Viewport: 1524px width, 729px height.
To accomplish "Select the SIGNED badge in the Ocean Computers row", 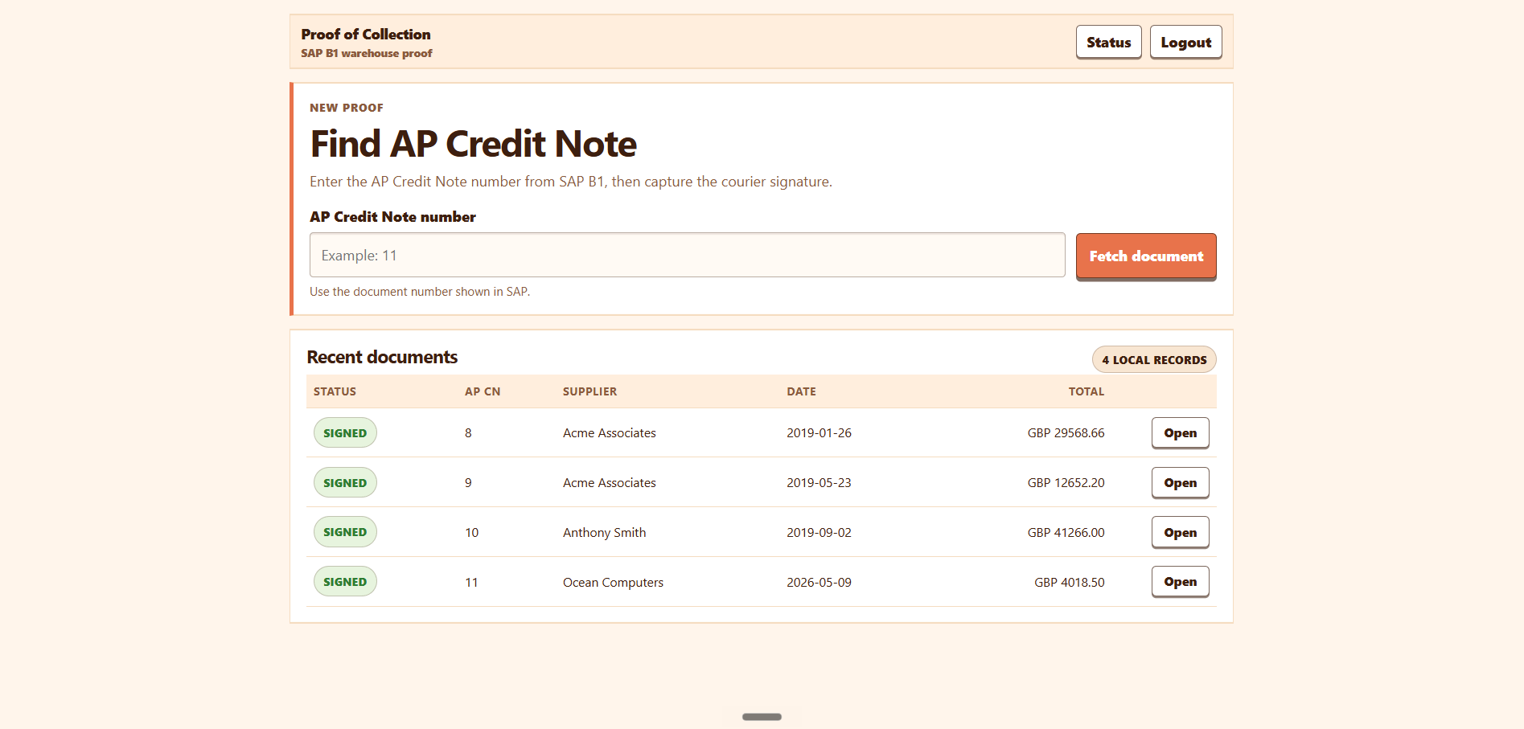I will pos(345,582).
